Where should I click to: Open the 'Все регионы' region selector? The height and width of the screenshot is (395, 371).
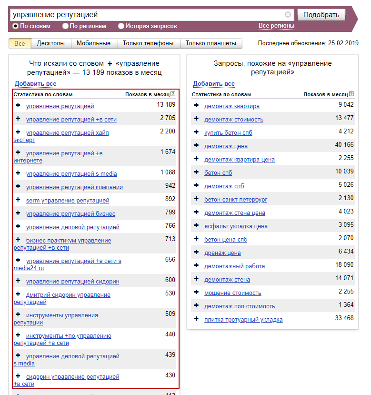coord(276,26)
